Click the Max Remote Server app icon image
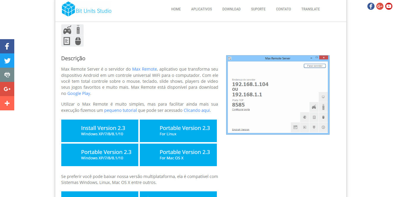401x197 pixels. click(x=72, y=35)
